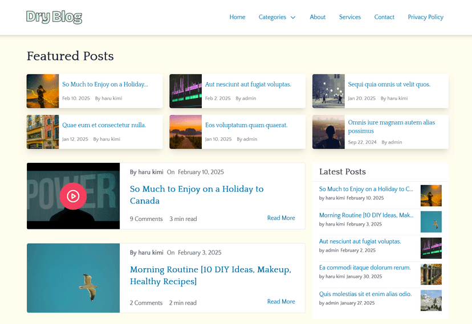Click author haru kimi on the Canada post
The width and height of the screenshot is (472, 324).
coord(150,172)
